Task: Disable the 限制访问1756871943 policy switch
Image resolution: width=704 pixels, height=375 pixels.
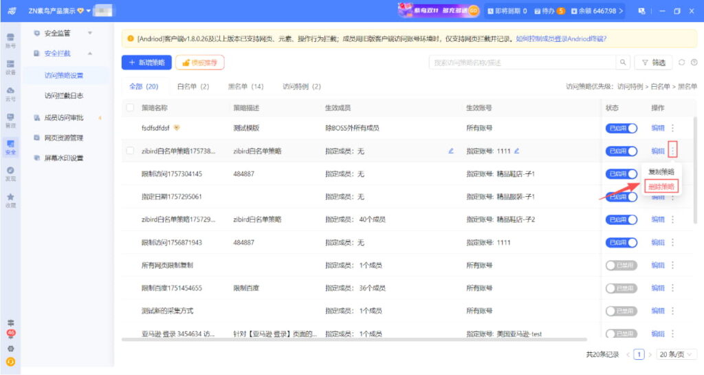Action: tap(621, 242)
